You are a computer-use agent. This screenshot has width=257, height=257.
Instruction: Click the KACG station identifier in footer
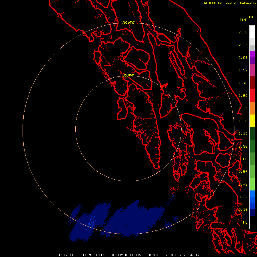[x=155, y=255]
